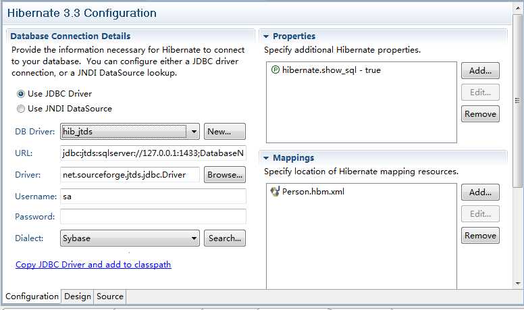Click the Driver class input field
The image size is (524, 310).
point(130,174)
